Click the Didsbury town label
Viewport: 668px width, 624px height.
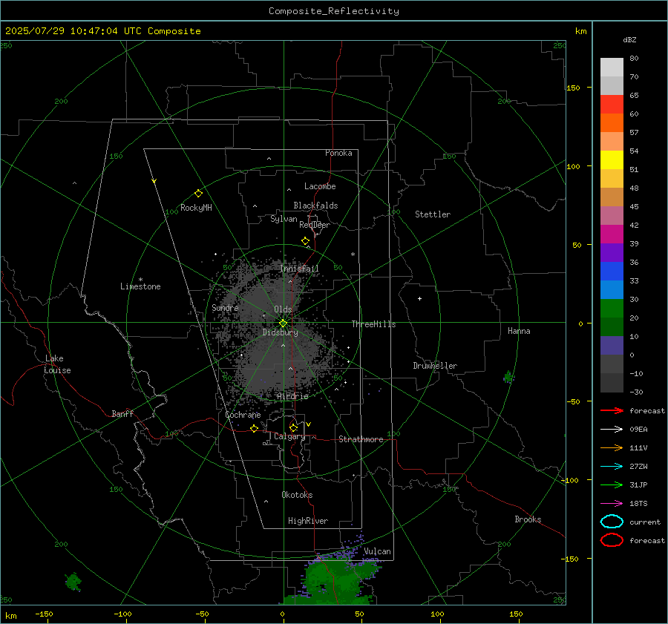tap(280, 332)
